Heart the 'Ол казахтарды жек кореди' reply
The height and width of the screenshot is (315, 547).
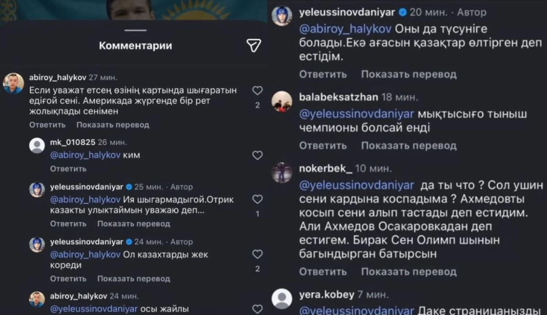click(258, 254)
